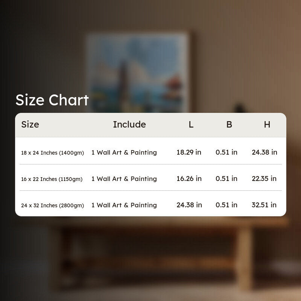Screen dimensions: 301x301
Task: Click the B column header
Action: coord(229,125)
